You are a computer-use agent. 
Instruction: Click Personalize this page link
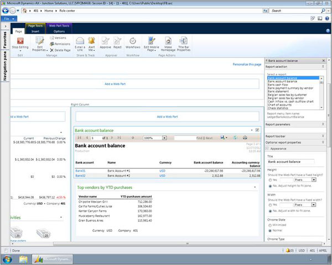point(247,65)
